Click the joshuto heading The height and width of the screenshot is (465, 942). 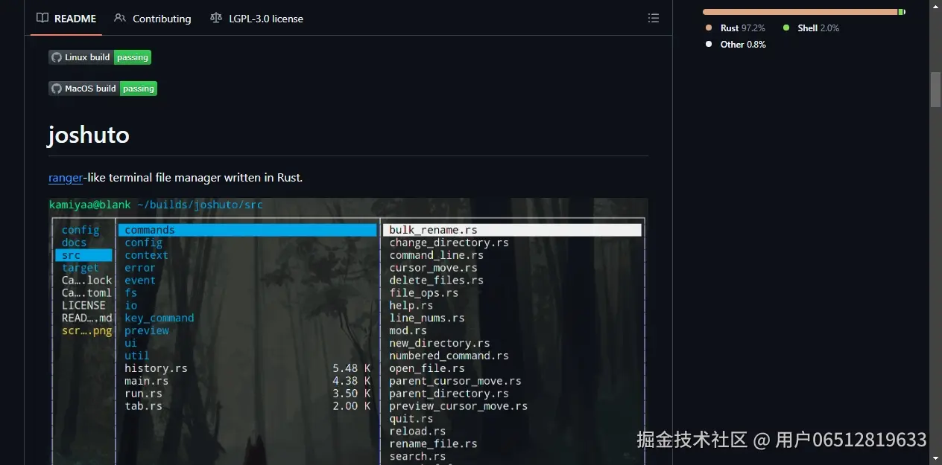point(89,135)
